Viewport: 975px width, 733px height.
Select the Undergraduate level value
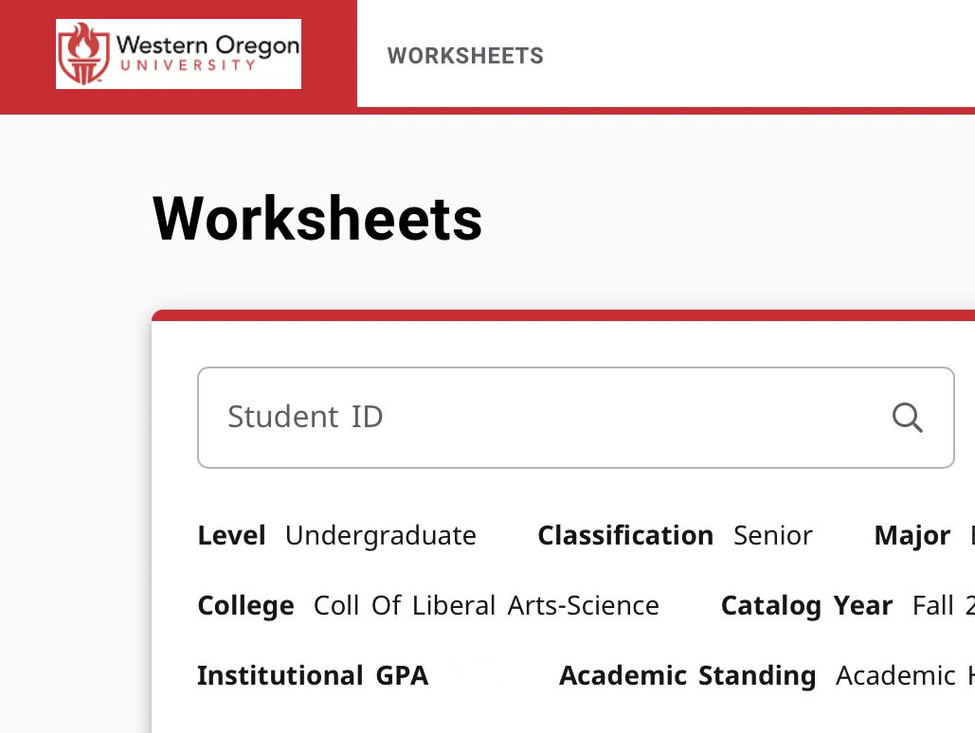(x=380, y=535)
